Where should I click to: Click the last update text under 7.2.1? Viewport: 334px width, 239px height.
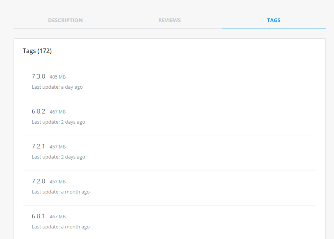[58, 157]
